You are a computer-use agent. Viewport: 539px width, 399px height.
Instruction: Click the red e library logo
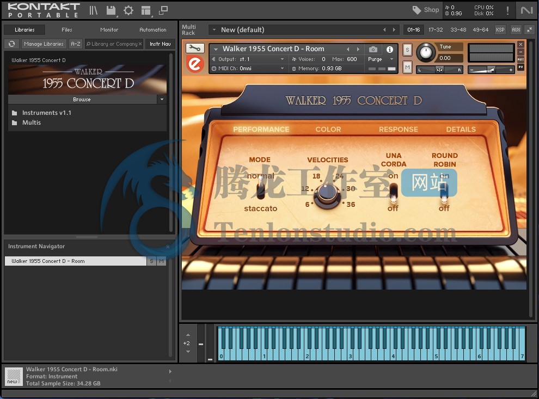click(195, 64)
